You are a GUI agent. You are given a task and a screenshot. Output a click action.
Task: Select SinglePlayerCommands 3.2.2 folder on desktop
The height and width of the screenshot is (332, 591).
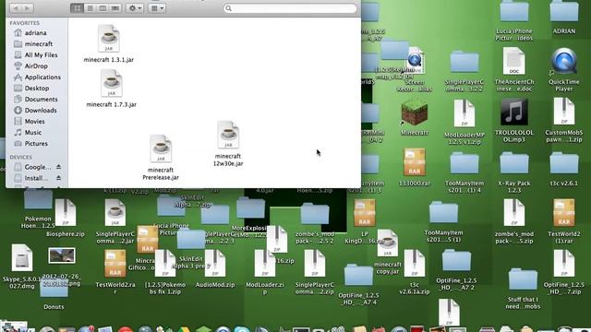(x=464, y=62)
